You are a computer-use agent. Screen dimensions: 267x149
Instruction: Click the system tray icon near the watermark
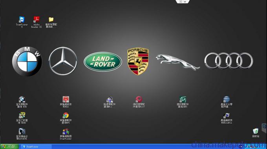[241, 146]
